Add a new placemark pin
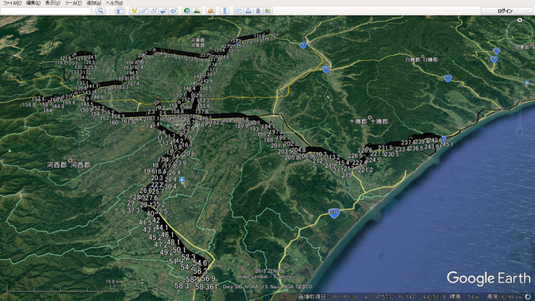This screenshot has height=301, width=535. pos(134,11)
